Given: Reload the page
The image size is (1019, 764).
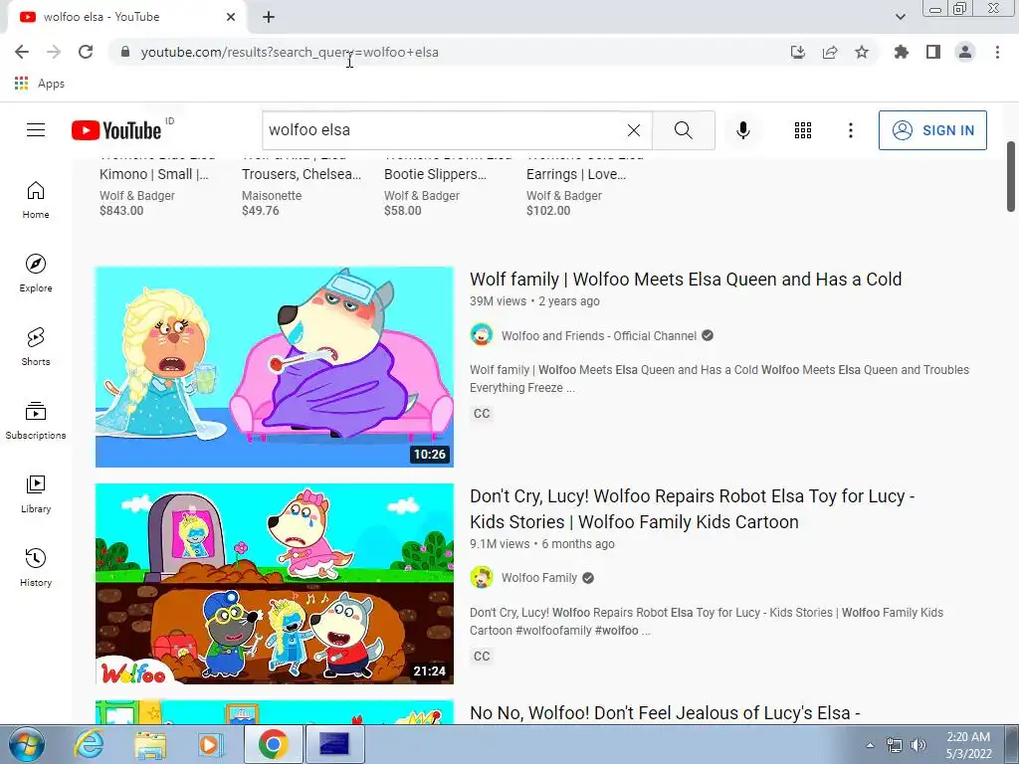Looking at the screenshot, I should point(86,52).
